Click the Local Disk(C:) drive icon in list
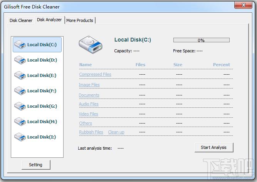 click(20, 45)
